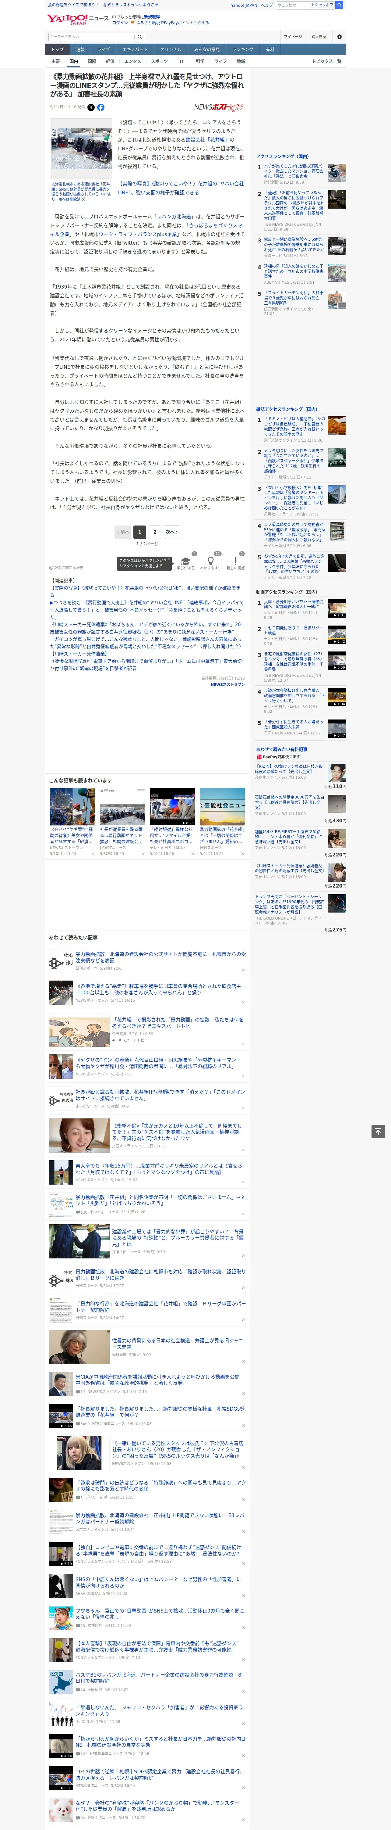Click the ログイン link
The height and width of the screenshot is (1830, 391).
120,23
